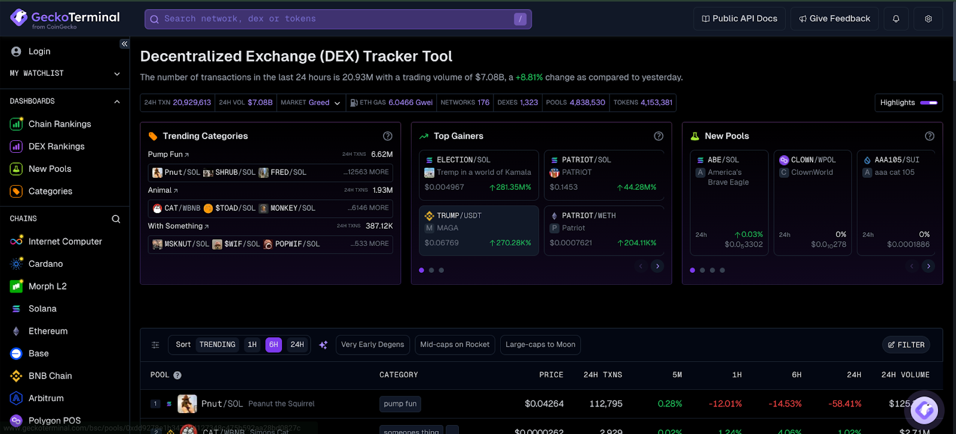Focus the search network or tokens field
Image resolution: width=956 pixels, height=434 pixels.
tap(338, 19)
